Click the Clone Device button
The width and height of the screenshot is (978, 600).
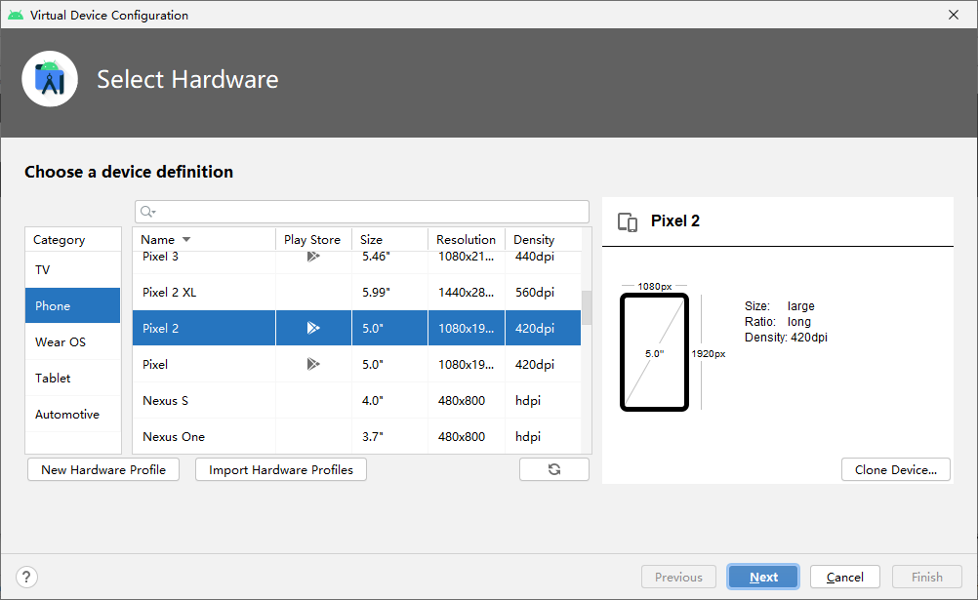(x=896, y=469)
